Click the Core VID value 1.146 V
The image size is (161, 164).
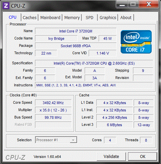point(103,53)
